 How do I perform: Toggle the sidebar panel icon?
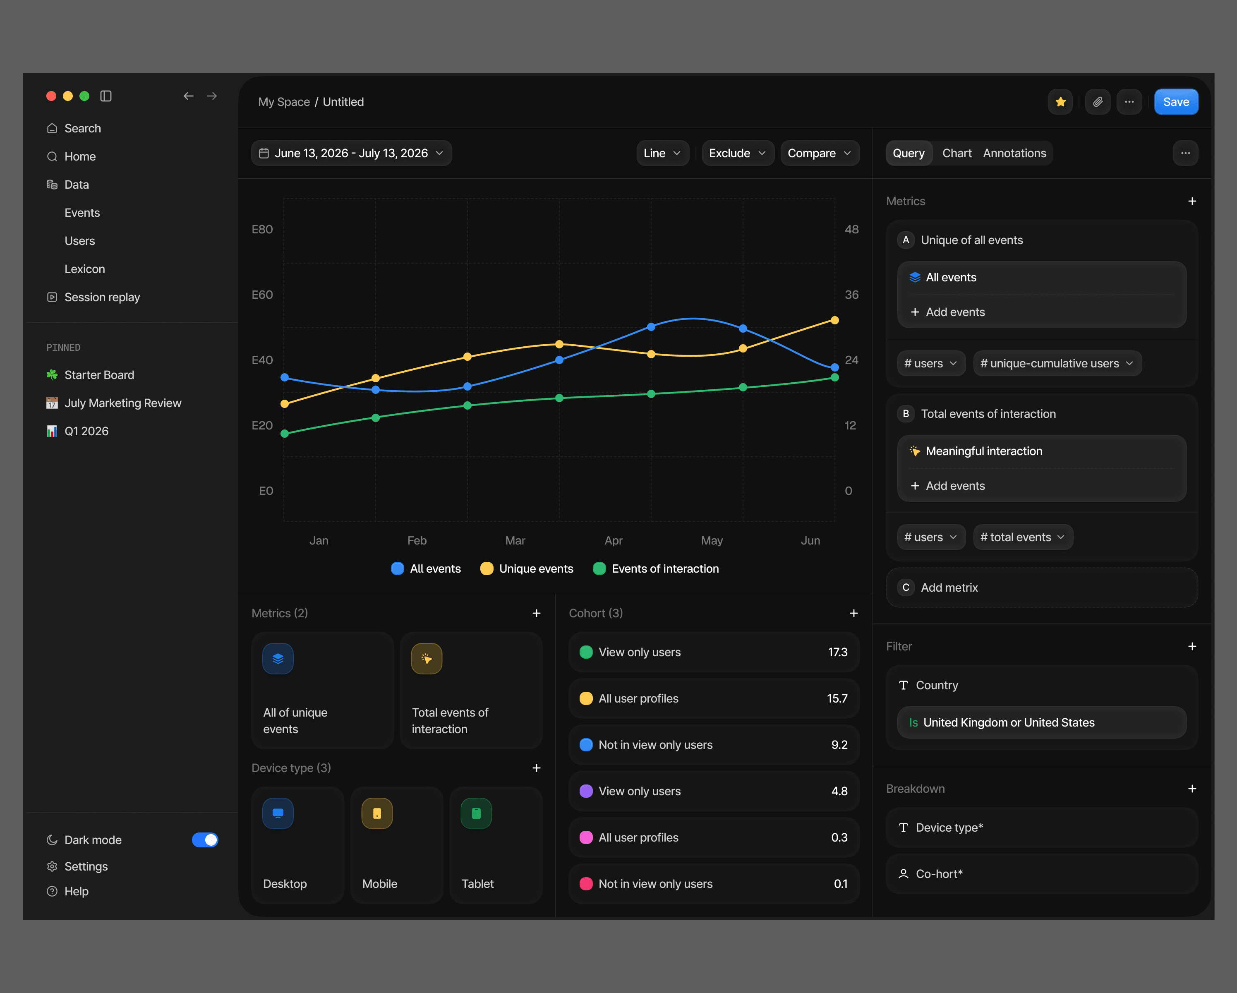105,96
